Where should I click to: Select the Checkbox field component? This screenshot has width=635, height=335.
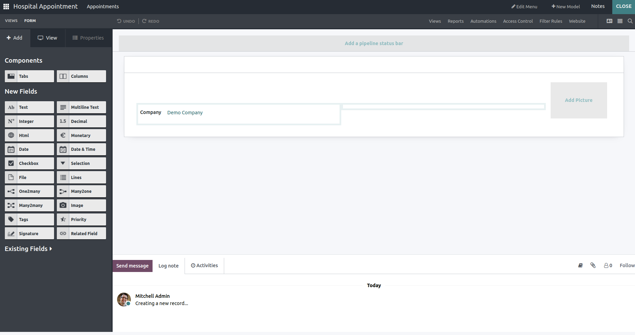(x=29, y=164)
